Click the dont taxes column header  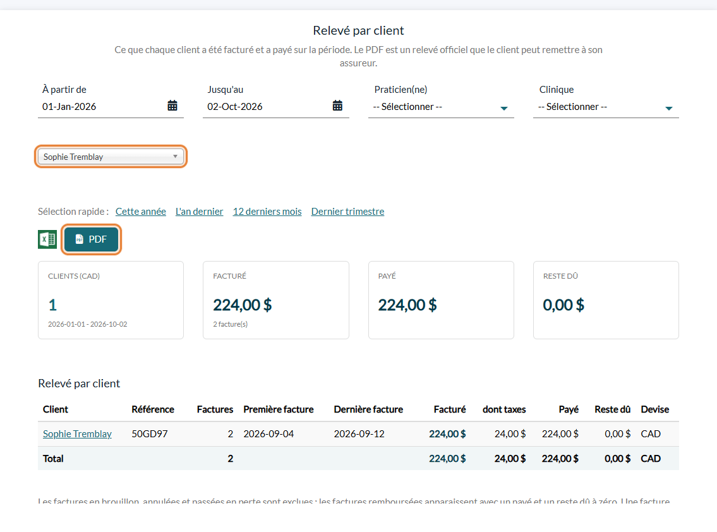point(504,409)
